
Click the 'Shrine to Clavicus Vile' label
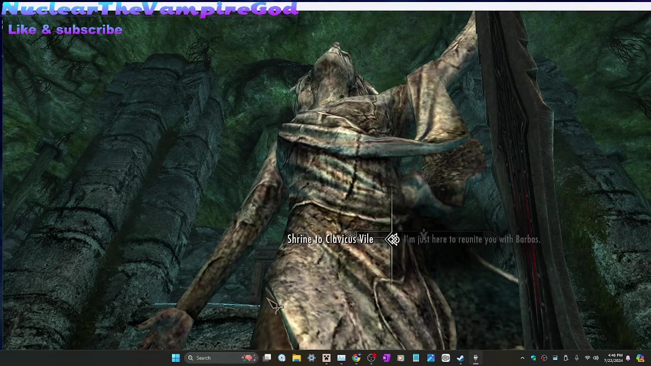point(330,239)
